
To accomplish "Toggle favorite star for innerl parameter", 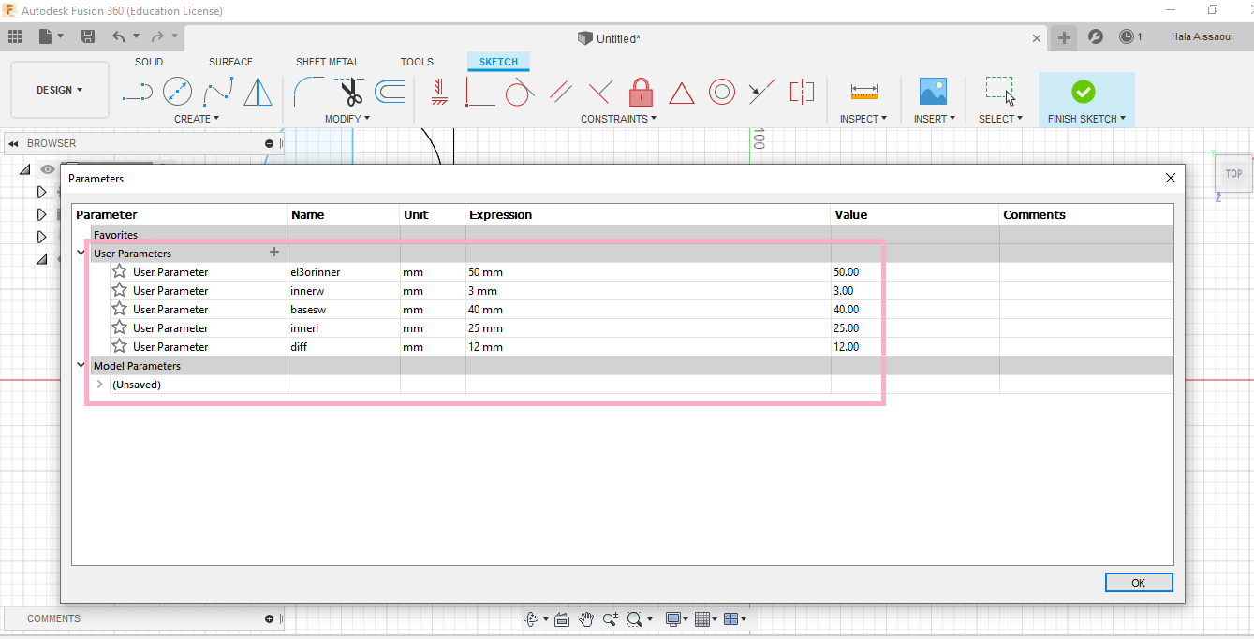I will coord(120,327).
